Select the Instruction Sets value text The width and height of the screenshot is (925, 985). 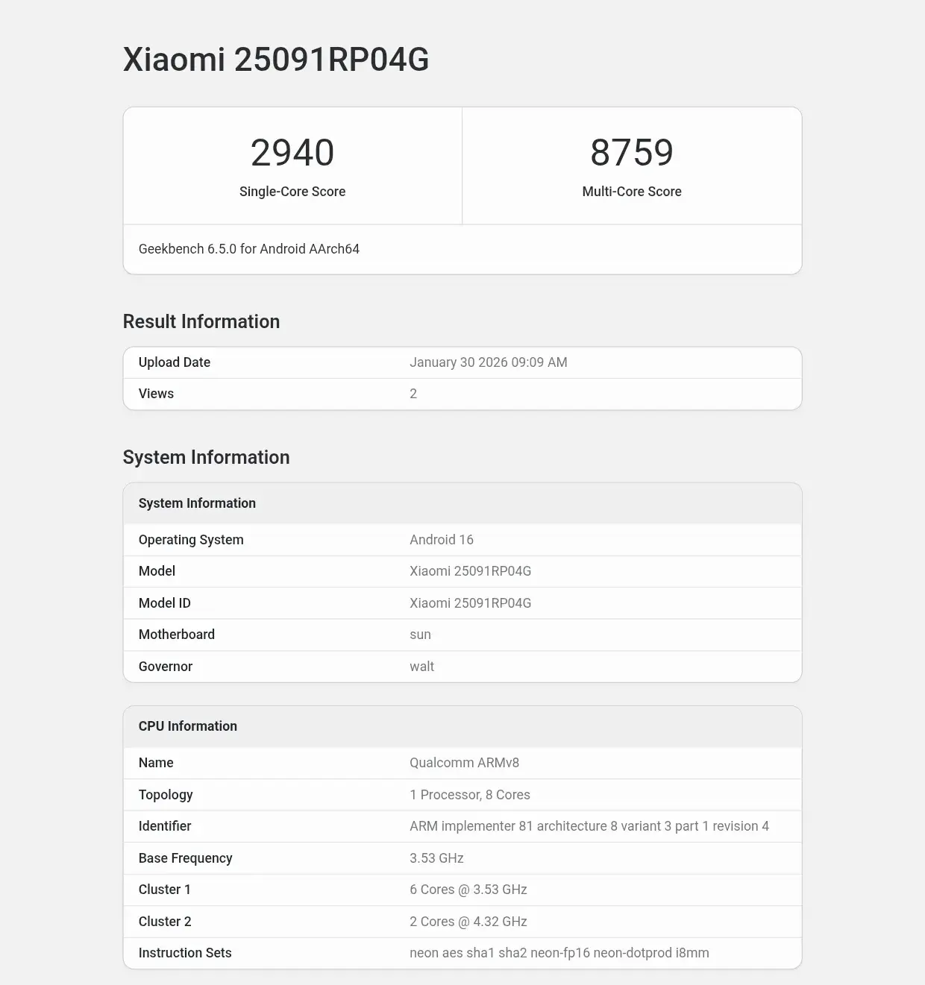559,953
